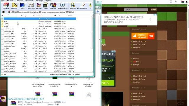Click the WinRAR file list vertical scrollbar

click(x=92, y=32)
